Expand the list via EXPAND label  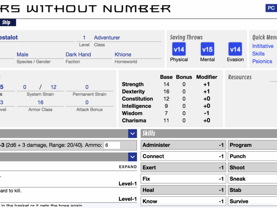click(x=128, y=167)
